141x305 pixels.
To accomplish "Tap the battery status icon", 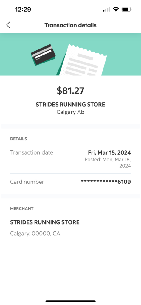I will 127,9.
